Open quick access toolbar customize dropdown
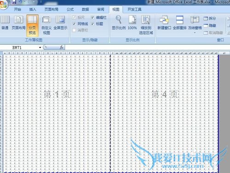 coord(41,2)
